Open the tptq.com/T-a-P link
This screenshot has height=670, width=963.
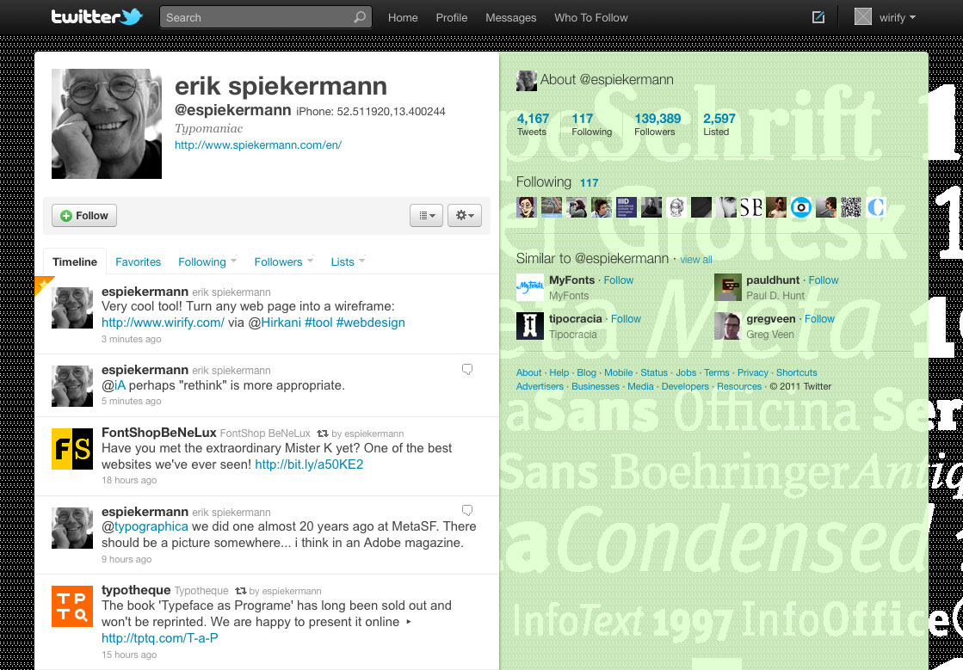(160, 638)
